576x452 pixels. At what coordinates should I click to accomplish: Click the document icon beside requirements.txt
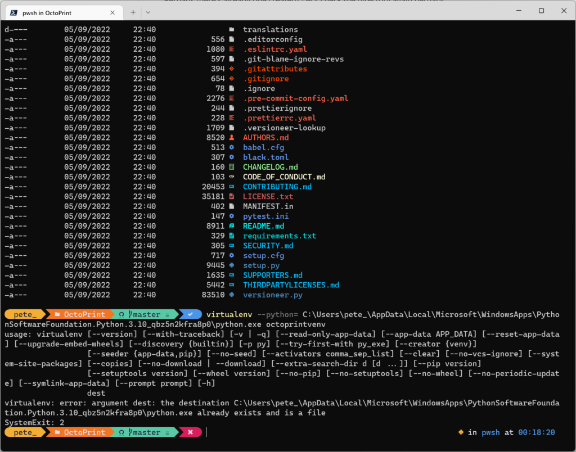tap(232, 236)
